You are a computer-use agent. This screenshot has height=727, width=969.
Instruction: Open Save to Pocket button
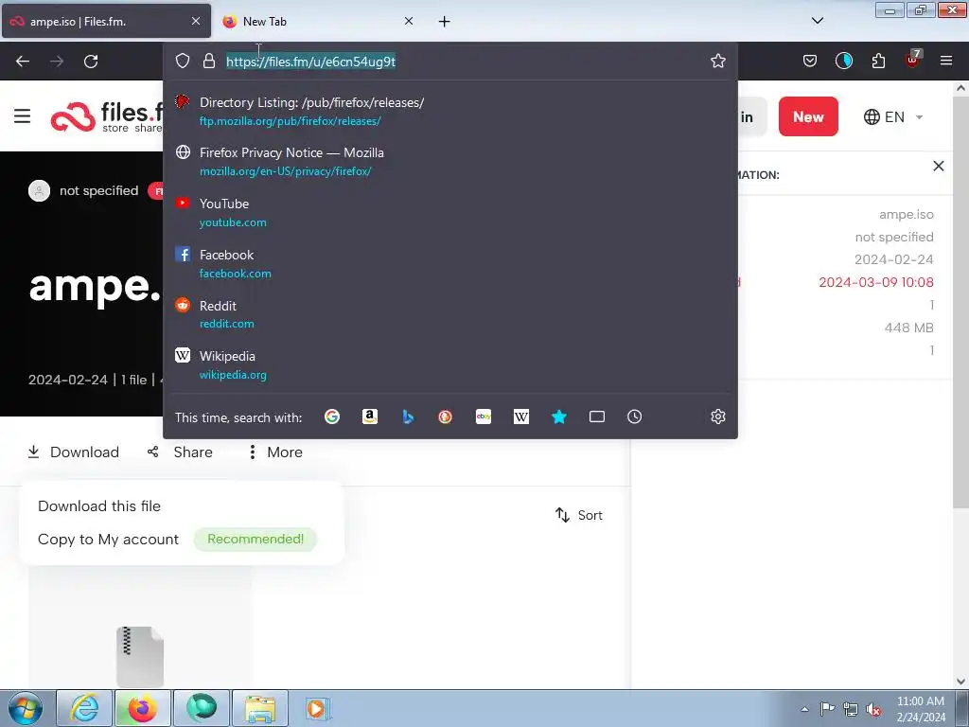click(810, 61)
